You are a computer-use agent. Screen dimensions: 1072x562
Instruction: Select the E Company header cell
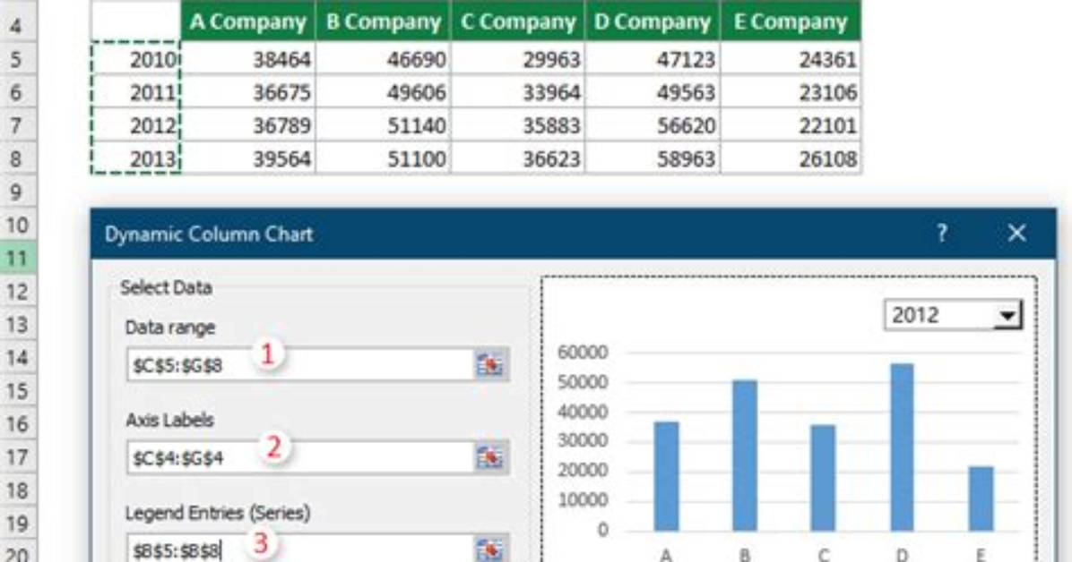791,21
